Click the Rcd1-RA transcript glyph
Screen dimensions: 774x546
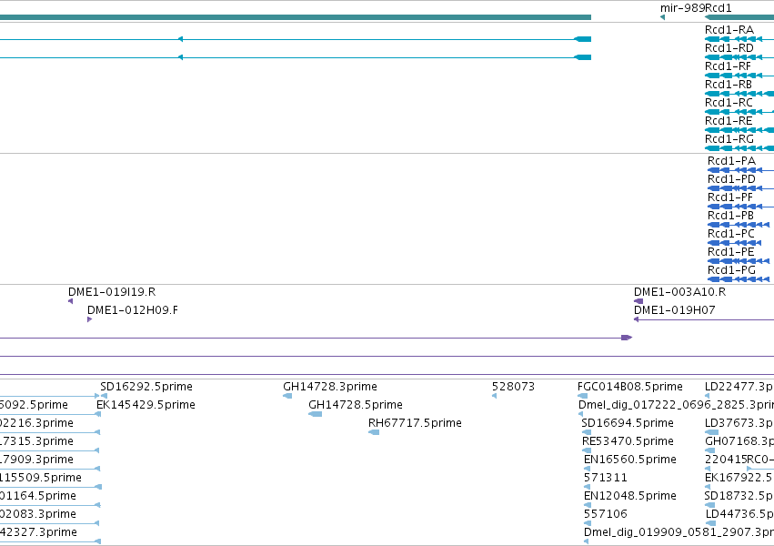(x=739, y=39)
